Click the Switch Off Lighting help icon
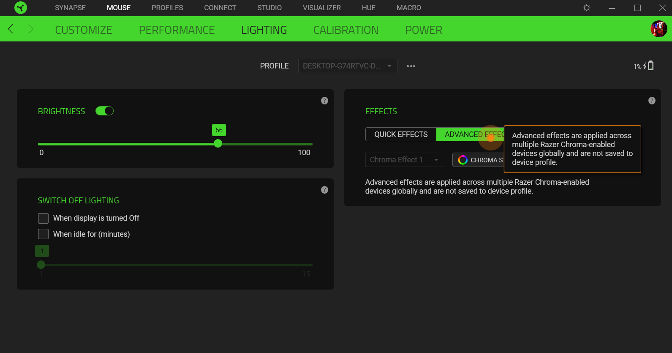 pyautogui.click(x=324, y=190)
